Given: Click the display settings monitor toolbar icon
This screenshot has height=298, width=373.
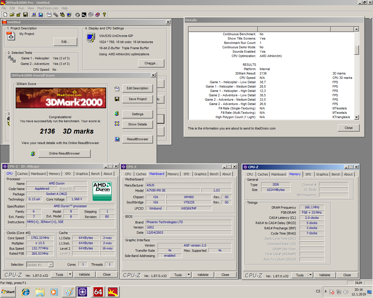Looking at the screenshot, I should (69, 15).
